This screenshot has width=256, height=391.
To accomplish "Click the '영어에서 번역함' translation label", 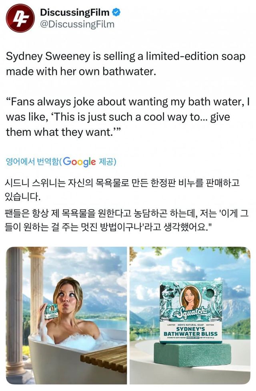I will [32, 162].
